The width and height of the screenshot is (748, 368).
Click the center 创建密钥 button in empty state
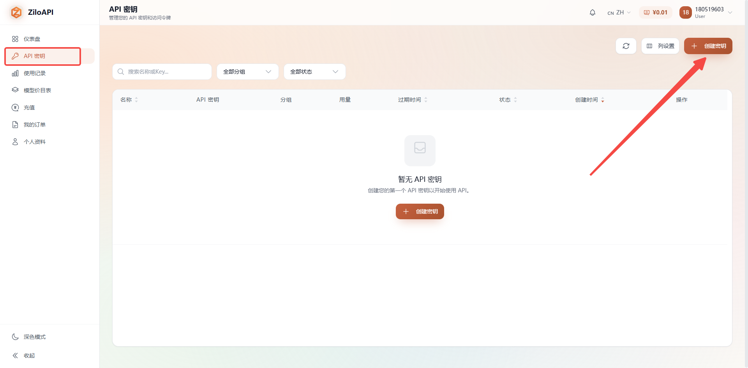(420, 211)
